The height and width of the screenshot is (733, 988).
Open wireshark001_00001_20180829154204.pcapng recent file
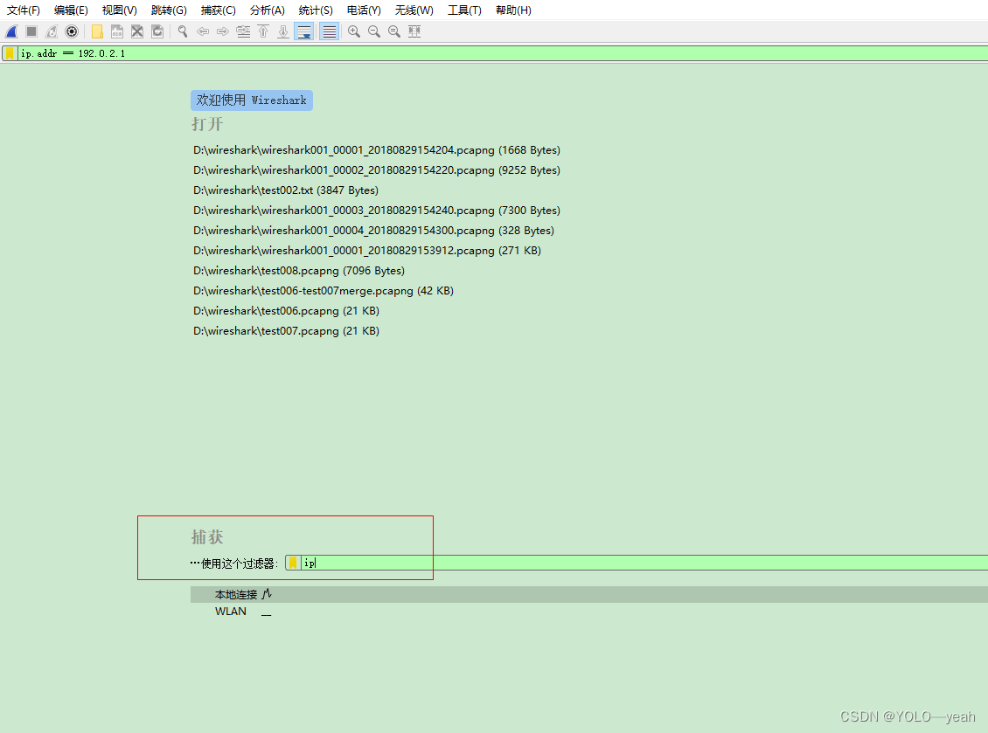coord(377,150)
